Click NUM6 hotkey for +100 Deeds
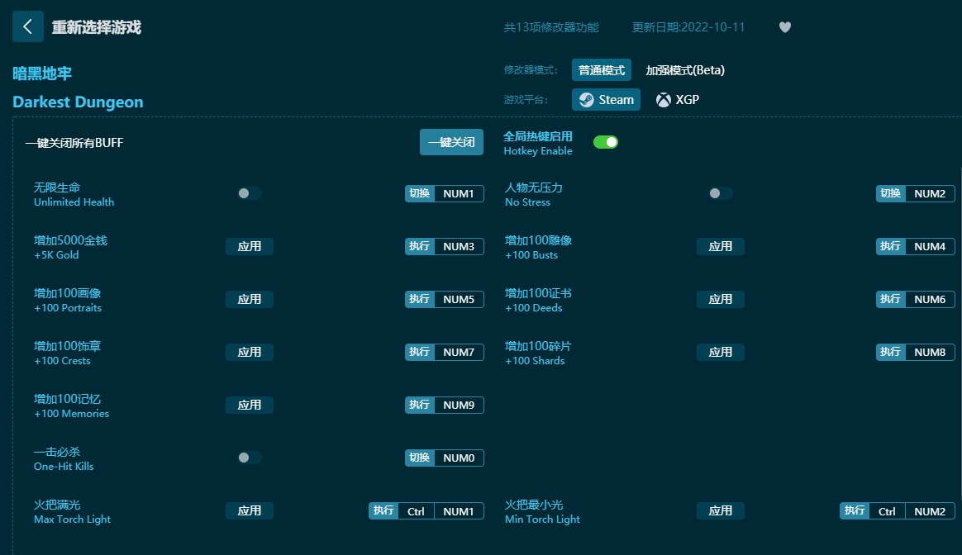This screenshot has width=962, height=555. 930,299
